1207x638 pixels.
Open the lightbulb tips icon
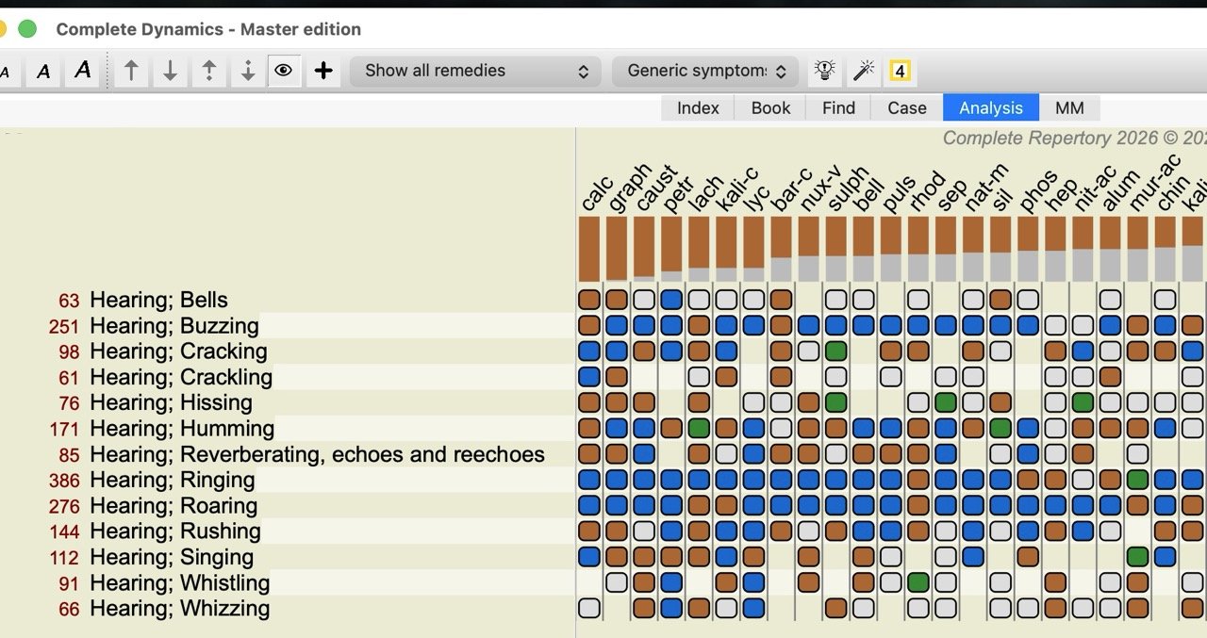pos(824,69)
